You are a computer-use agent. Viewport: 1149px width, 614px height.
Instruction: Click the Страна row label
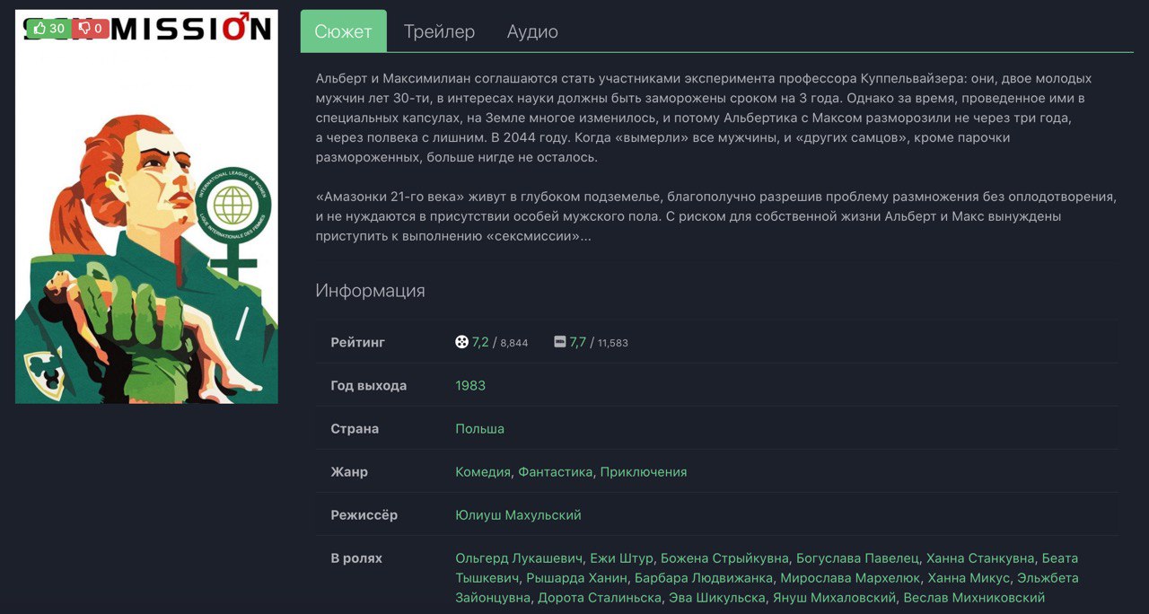355,429
